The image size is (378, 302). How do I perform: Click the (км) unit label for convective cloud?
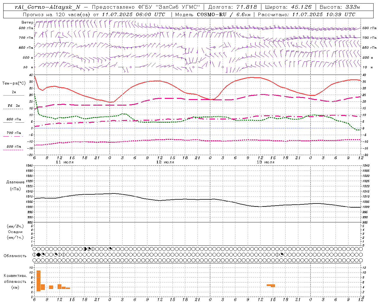click(15, 287)
